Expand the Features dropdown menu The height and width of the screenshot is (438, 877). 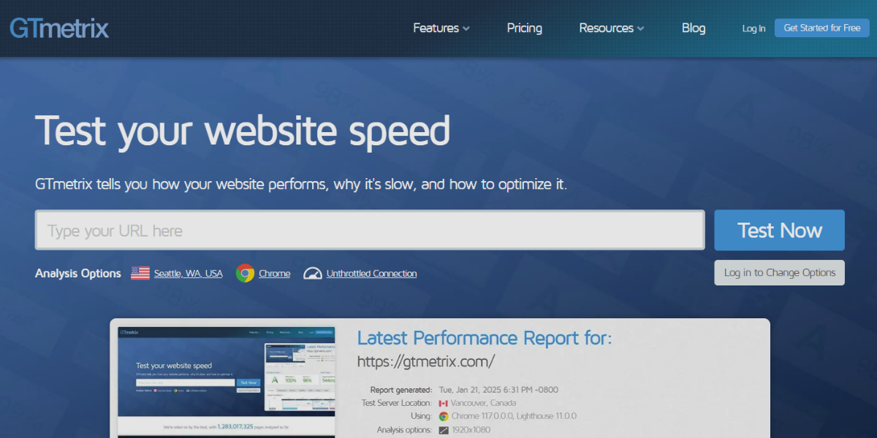(441, 28)
